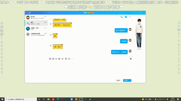Image resolution: width=181 pixels, height=101 pixels.
Task: Click the music headphones icon in chat toolbar
Action: [x=63, y=59]
